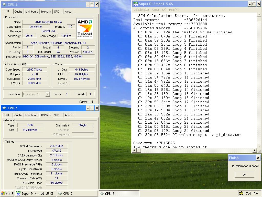Select the Cache tab in top CPU-Z

coord(18,12)
